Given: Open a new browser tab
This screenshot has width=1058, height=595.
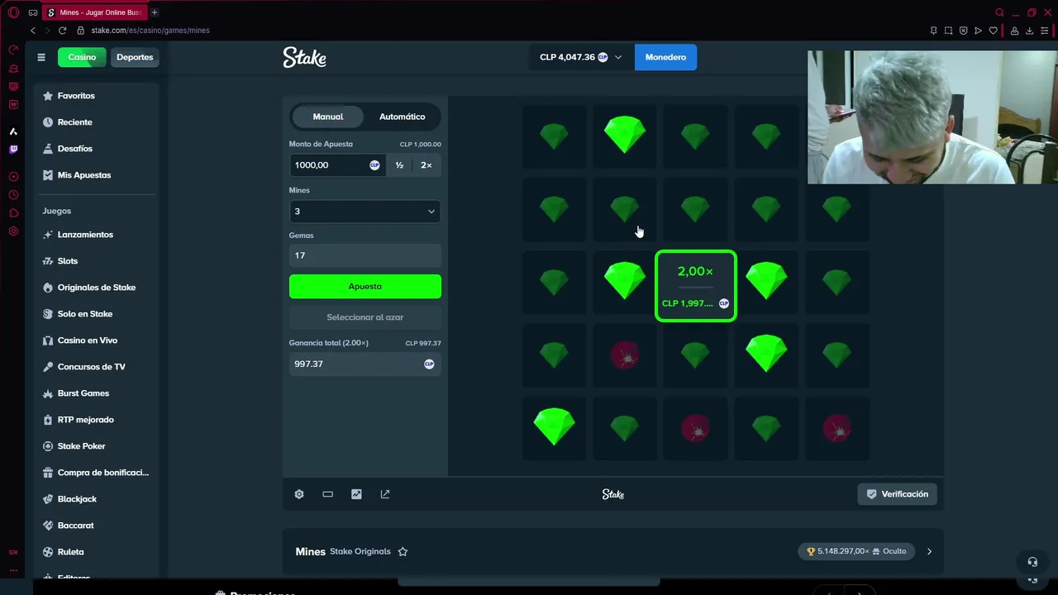Looking at the screenshot, I should coord(155,12).
